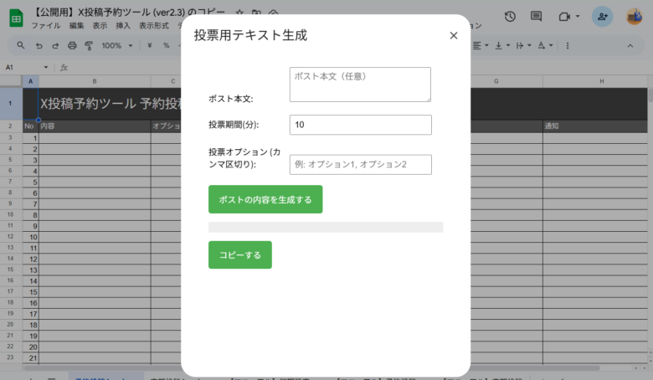Open version history clock icon
Viewport: 653px width, 380px height.
pos(510,17)
